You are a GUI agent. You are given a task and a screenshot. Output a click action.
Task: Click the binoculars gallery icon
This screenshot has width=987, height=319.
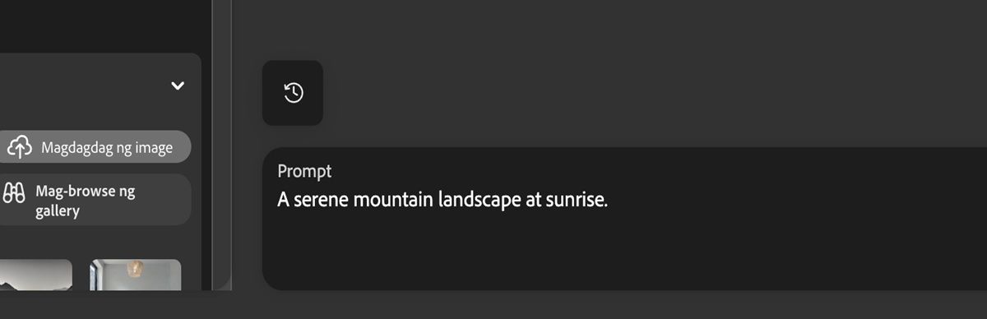click(x=14, y=194)
